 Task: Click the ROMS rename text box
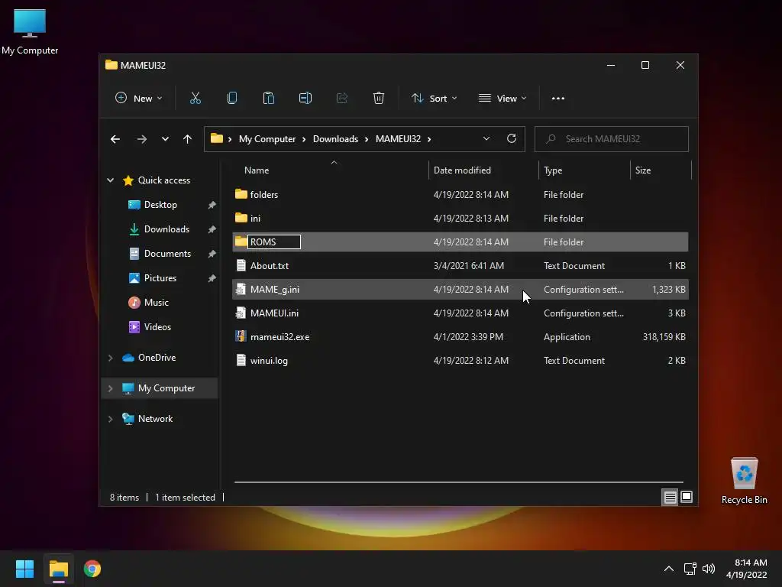pyautogui.click(x=274, y=242)
